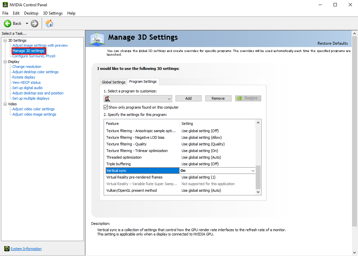Open the Home icon in toolbar
This screenshot has width=358, height=256.
point(49,24)
